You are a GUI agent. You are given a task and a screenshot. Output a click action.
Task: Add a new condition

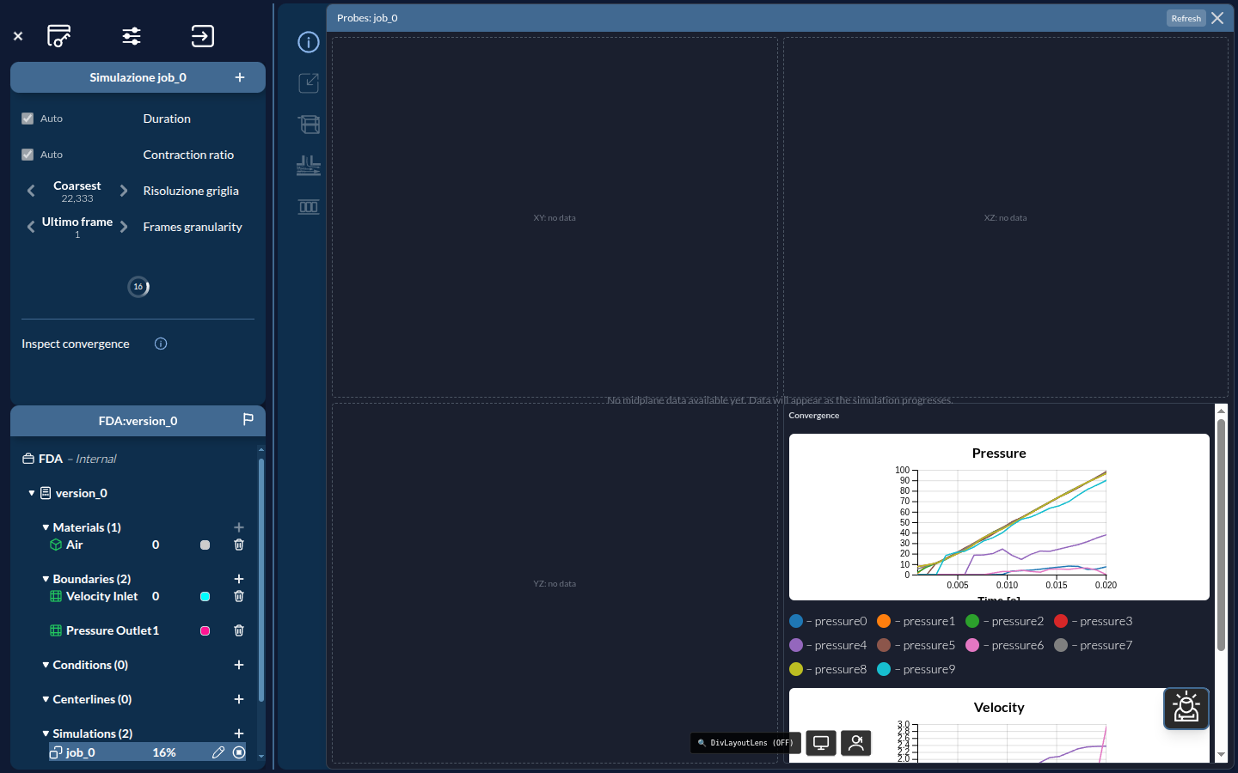point(239,665)
